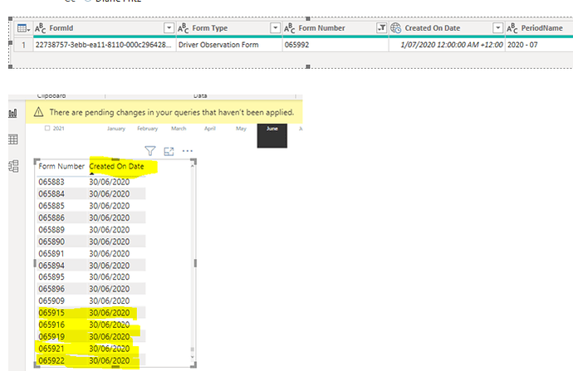This screenshot has width=573, height=371.
Task: Select March in the month slicer
Action: pyautogui.click(x=179, y=129)
